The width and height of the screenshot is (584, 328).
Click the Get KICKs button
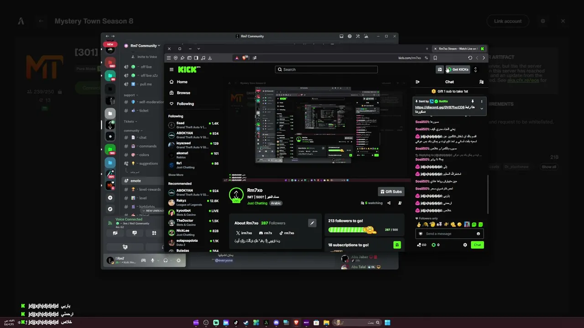pos(457,70)
